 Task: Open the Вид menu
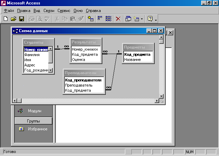[37, 11]
